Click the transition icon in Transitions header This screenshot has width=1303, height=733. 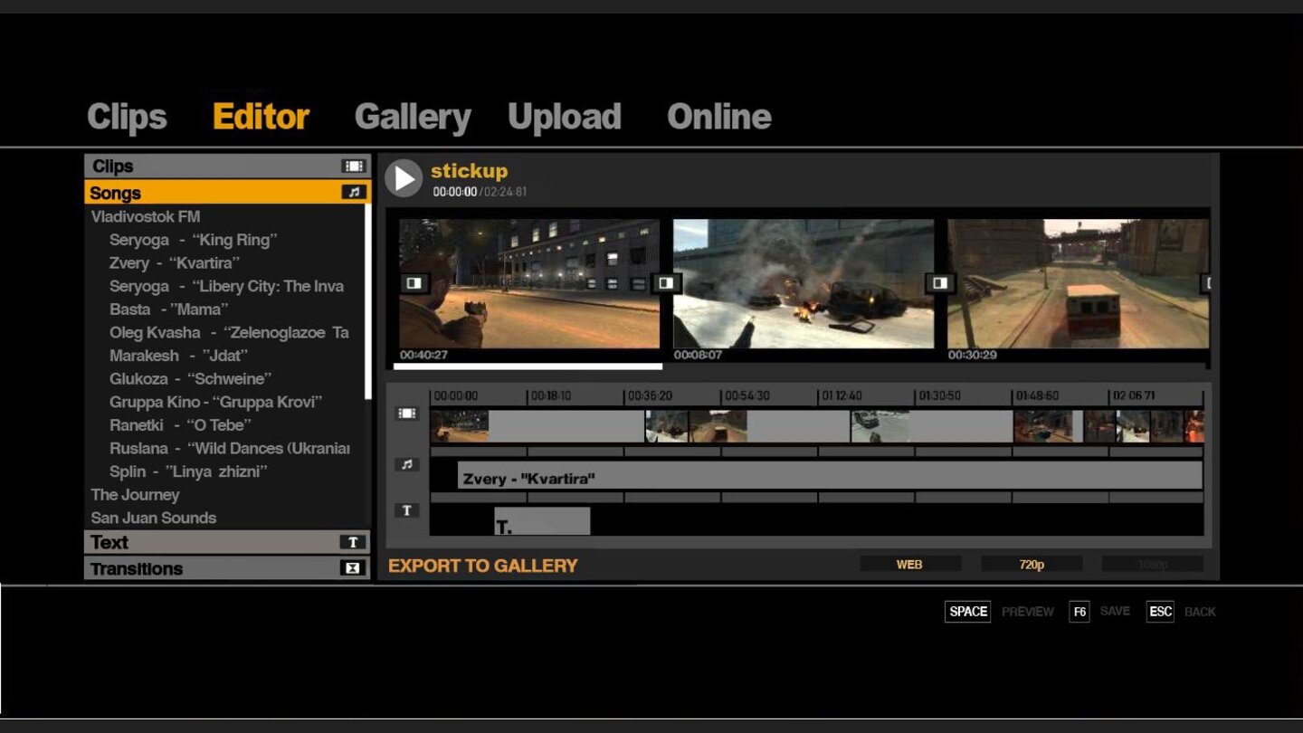click(353, 568)
